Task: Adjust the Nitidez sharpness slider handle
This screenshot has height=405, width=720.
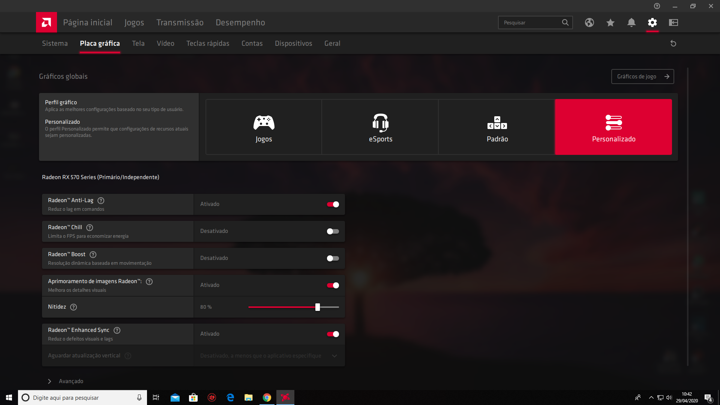Action: 318,307
